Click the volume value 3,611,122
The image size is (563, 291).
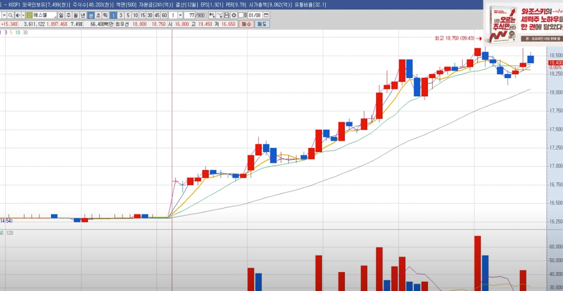(x=34, y=24)
